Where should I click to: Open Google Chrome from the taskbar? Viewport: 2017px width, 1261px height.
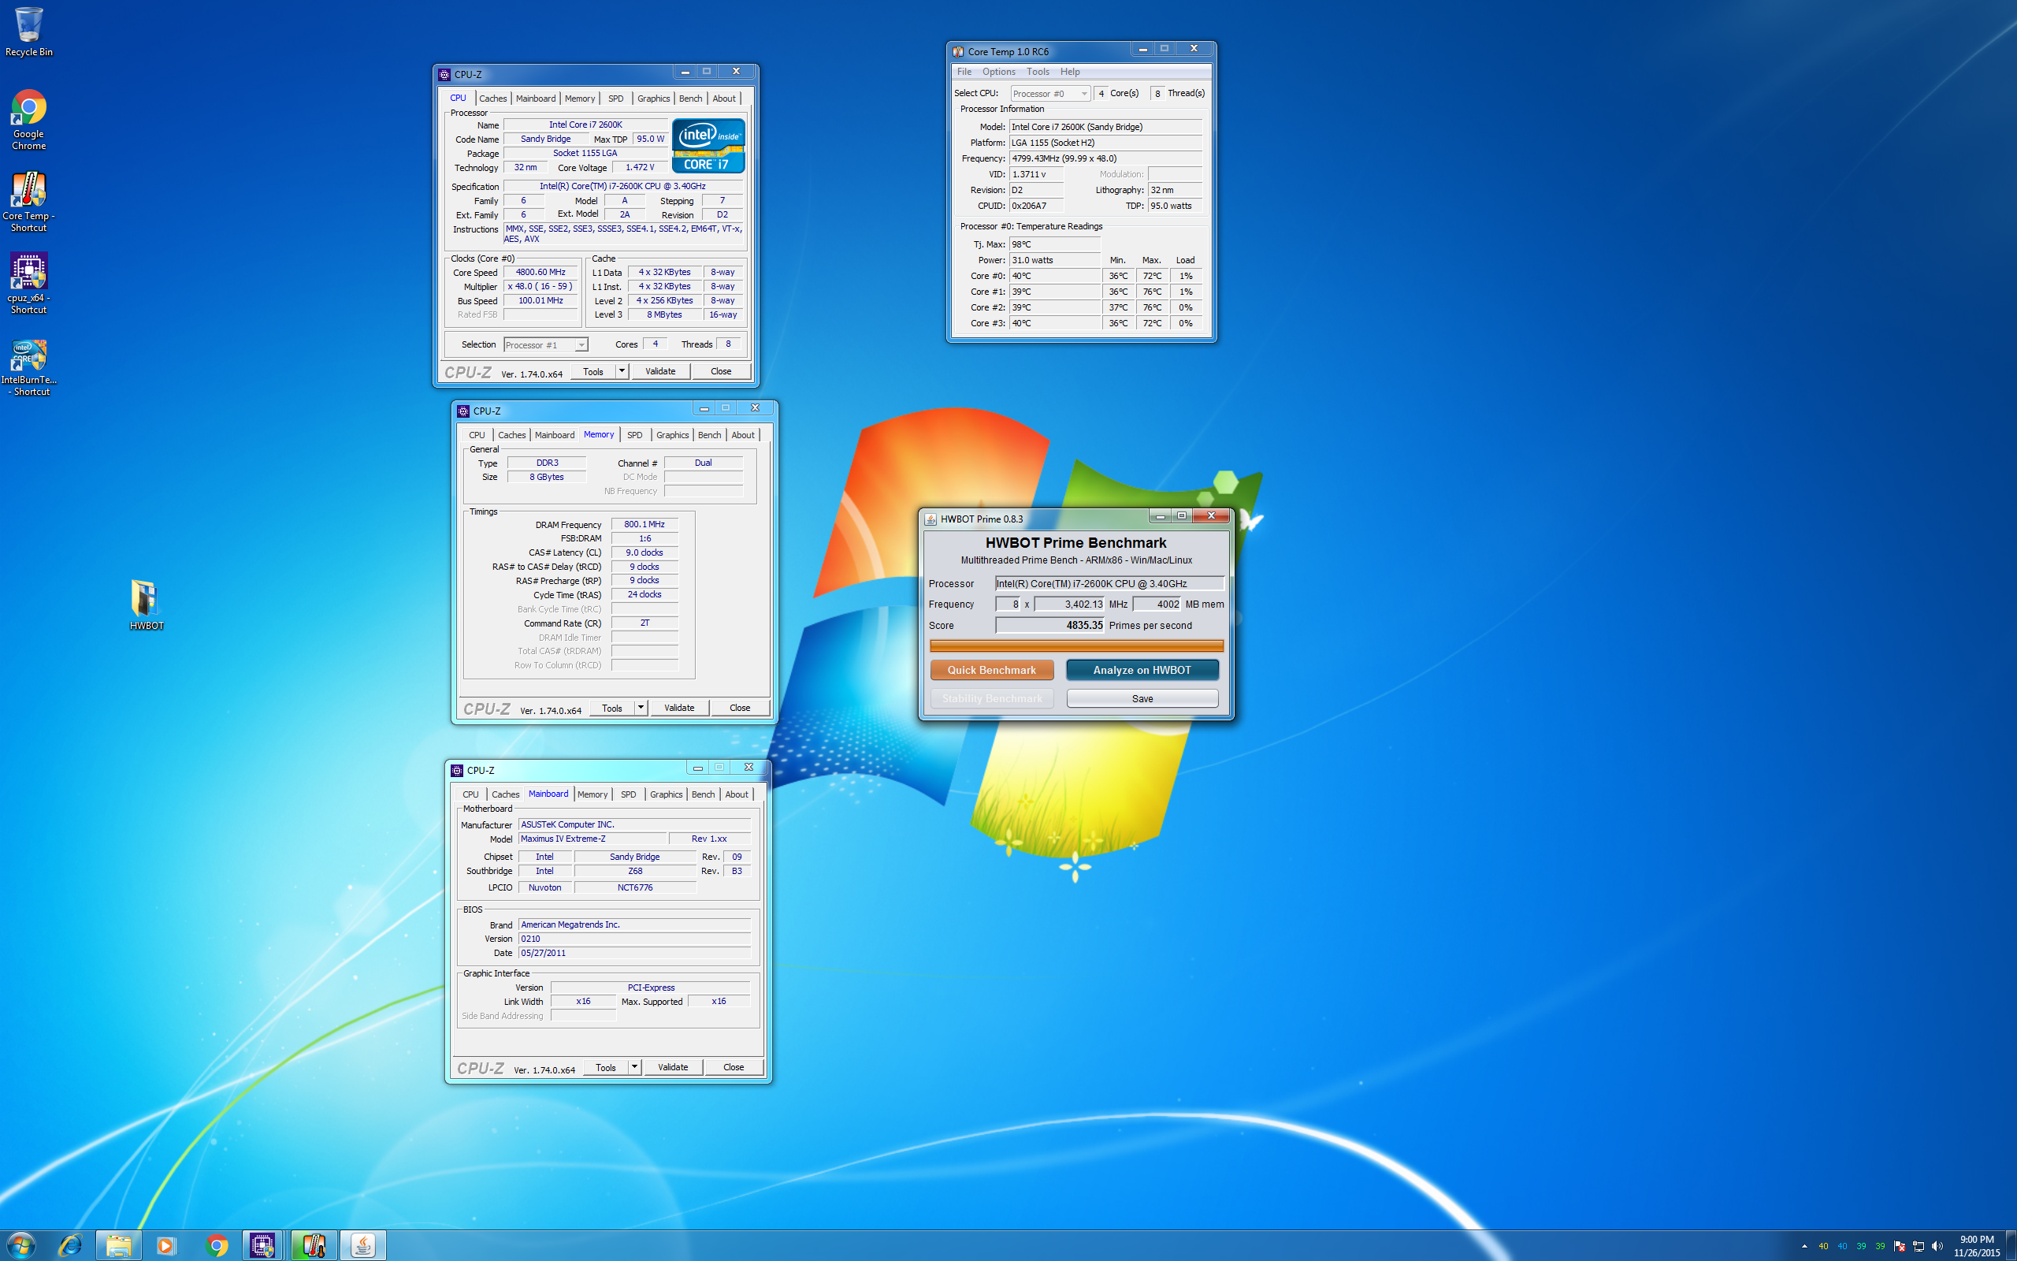216,1246
